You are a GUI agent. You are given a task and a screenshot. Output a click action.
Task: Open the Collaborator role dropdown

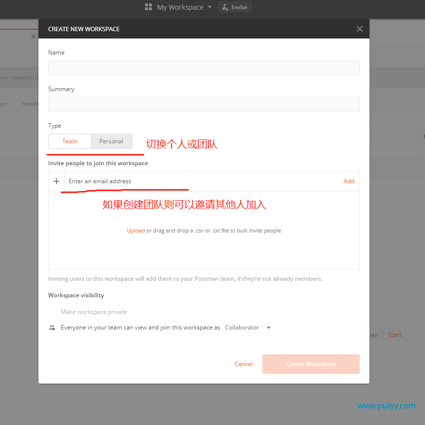click(x=247, y=328)
